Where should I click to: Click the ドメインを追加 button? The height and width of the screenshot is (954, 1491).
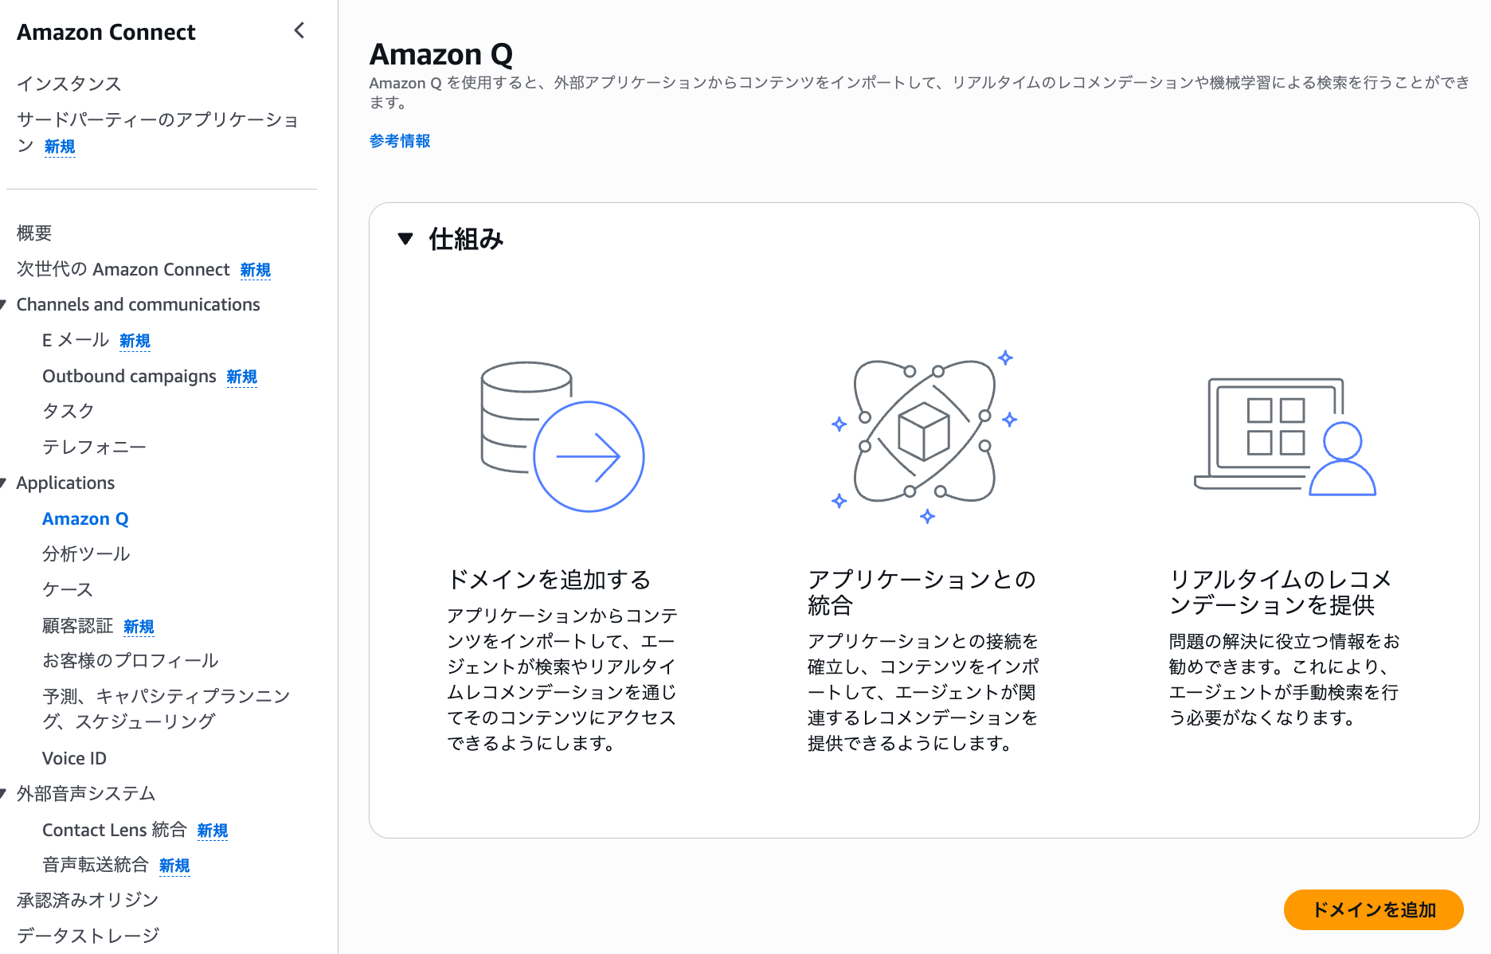pos(1374,909)
